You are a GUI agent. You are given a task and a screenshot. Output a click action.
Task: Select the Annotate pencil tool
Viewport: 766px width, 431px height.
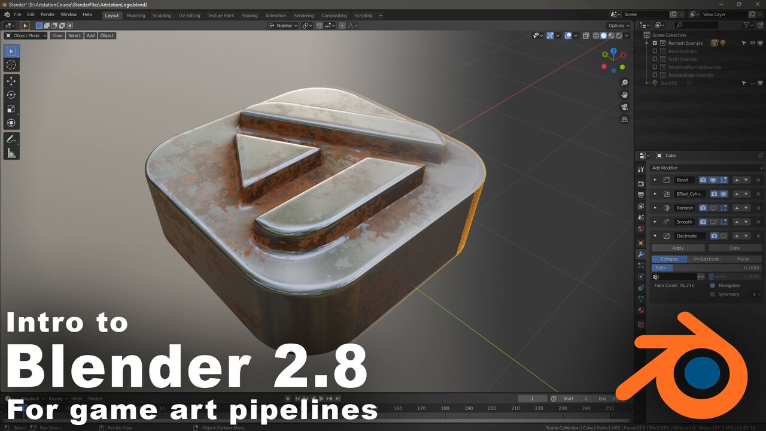pyautogui.click(x=11, y=139)
